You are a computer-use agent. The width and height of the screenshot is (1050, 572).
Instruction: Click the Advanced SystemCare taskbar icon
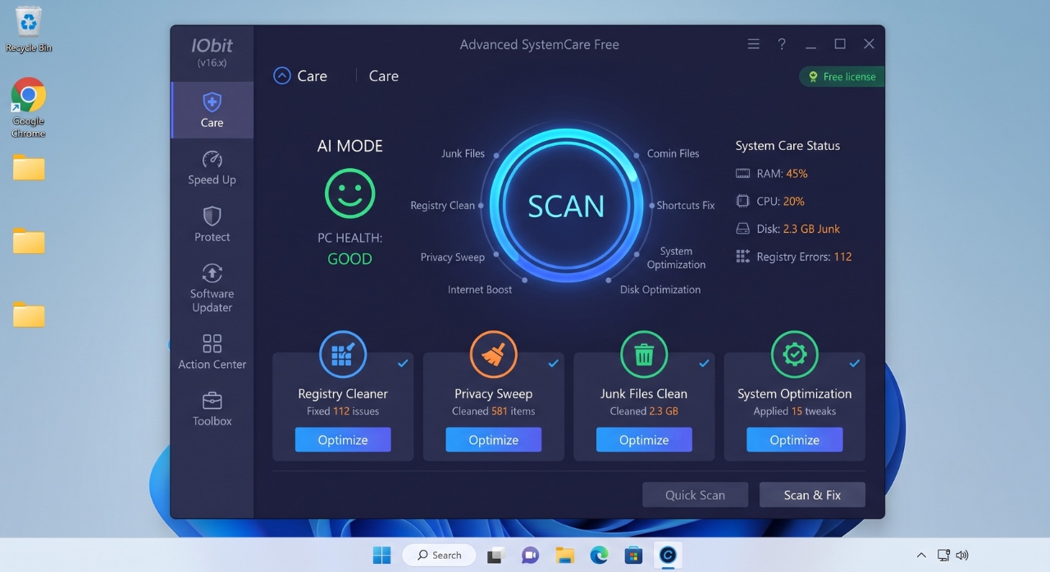pyautogui.click(x=668, y=555)
